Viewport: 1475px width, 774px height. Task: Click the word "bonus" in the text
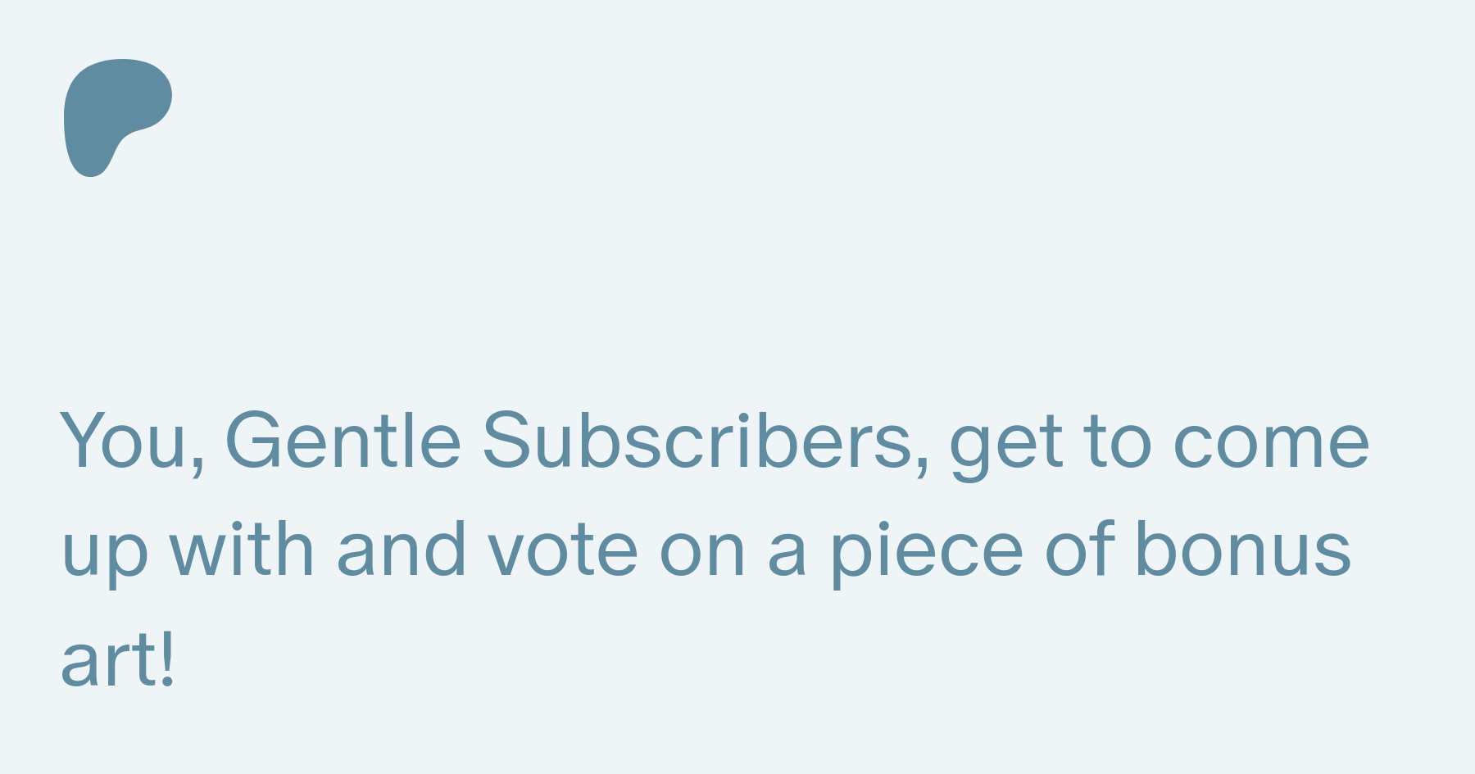coord(1242,549)
